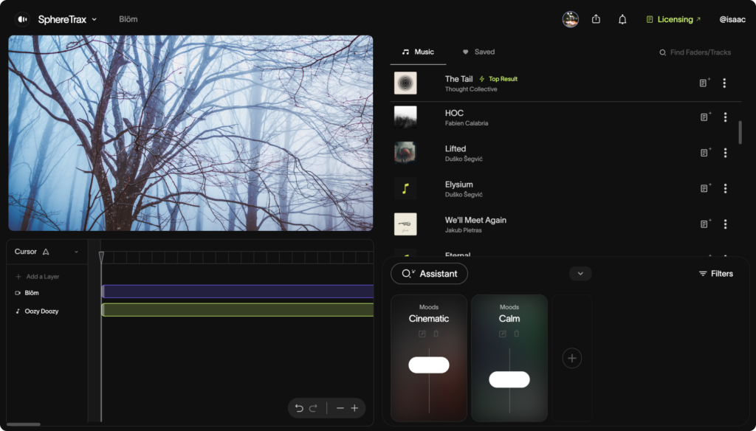The height and width of the screenshot is (431, 756).
Task: Add Lifted track to the project
Action: tap(705, 153)
